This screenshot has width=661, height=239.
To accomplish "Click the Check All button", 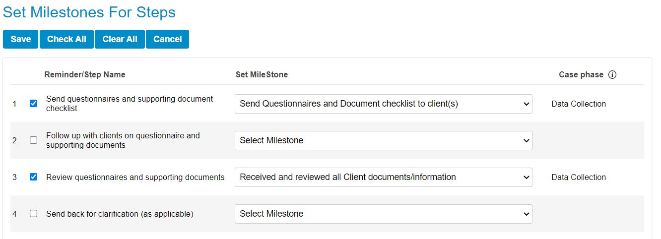I will coord(66,39).
